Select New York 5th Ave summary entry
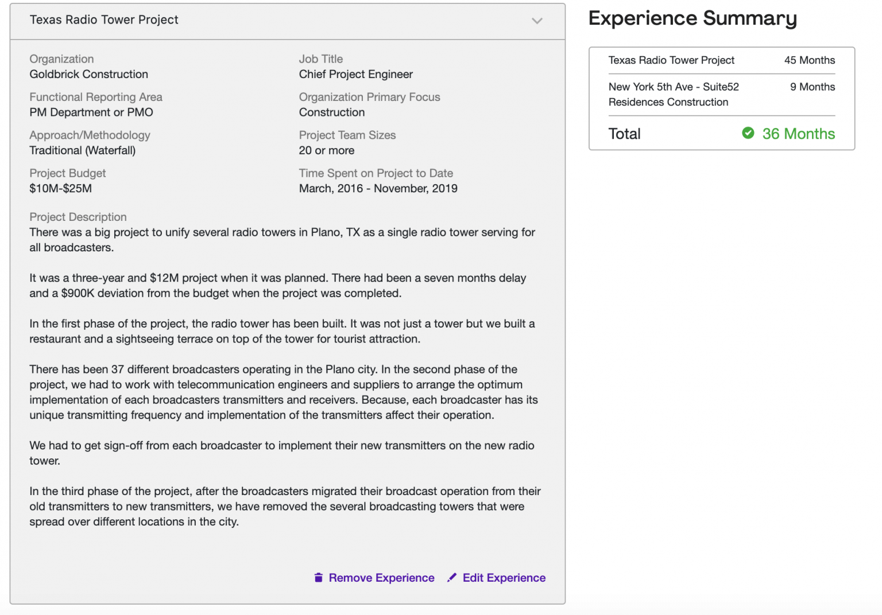This screenshot has width=882, height=615. (673, 94)
